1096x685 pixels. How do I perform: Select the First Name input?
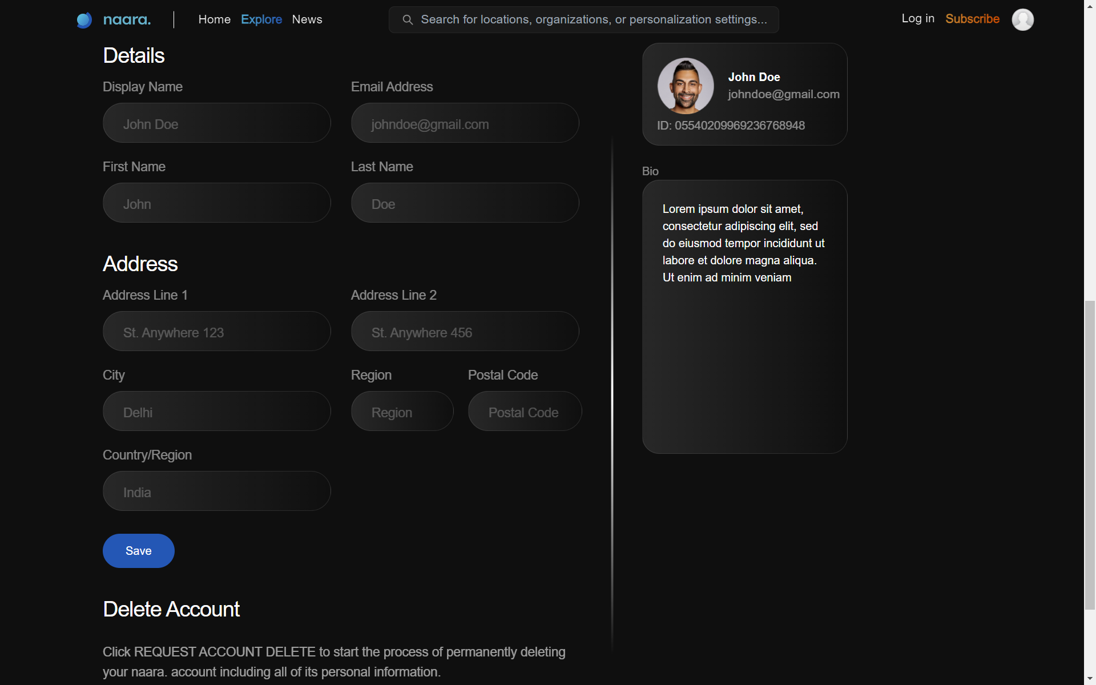(x=216, y=203)
